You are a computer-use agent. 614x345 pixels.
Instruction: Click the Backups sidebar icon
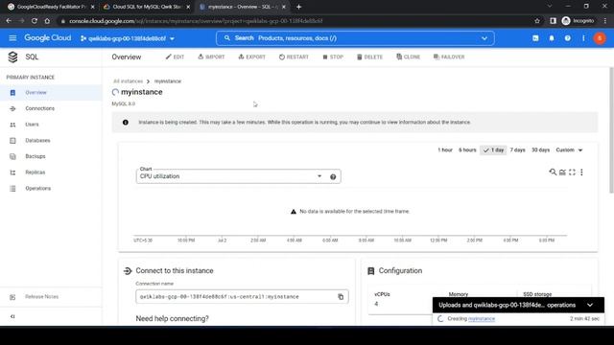click(12, 156)
